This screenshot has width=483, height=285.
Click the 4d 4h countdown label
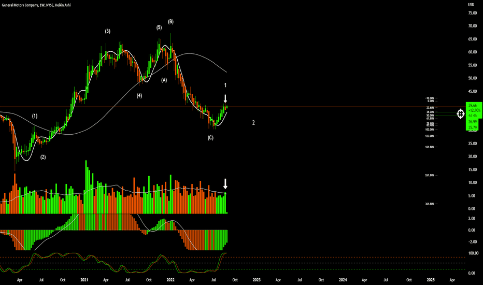pyautogui.click(x=472, y=116)
